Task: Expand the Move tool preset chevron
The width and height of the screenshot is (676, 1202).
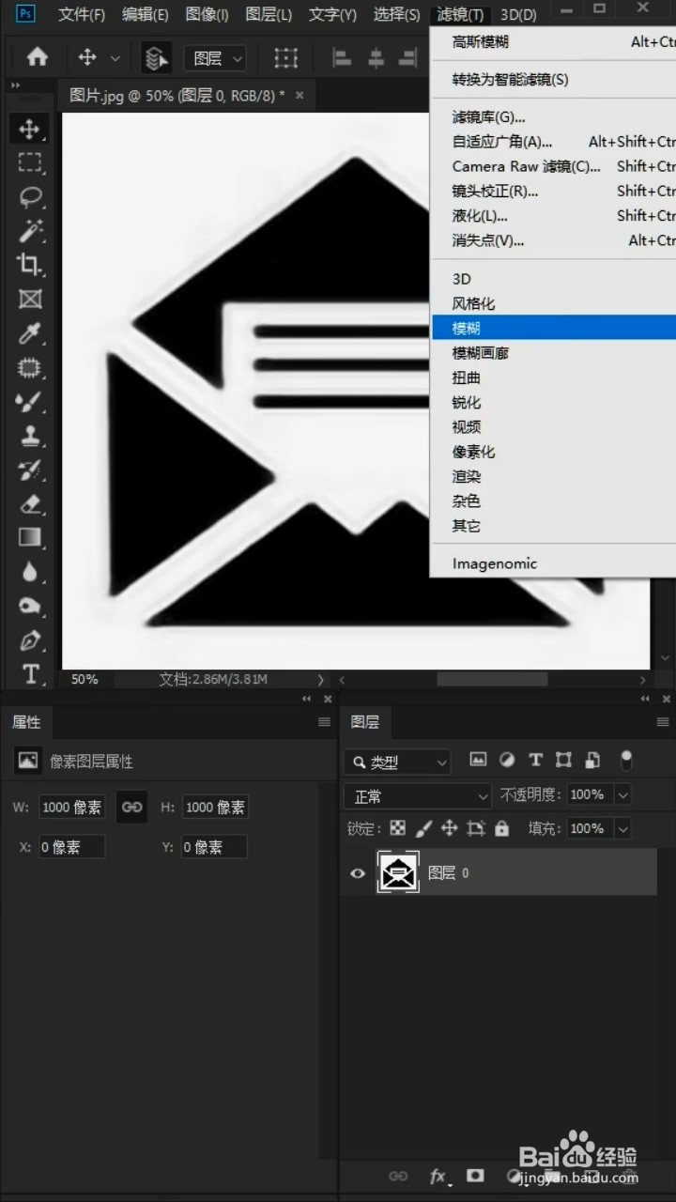Action: click(x=115, y=58)
